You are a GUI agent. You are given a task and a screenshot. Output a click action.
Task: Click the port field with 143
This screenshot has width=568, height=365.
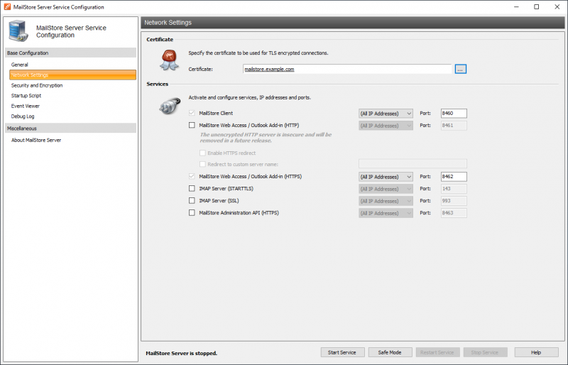(x=454, y=189)
